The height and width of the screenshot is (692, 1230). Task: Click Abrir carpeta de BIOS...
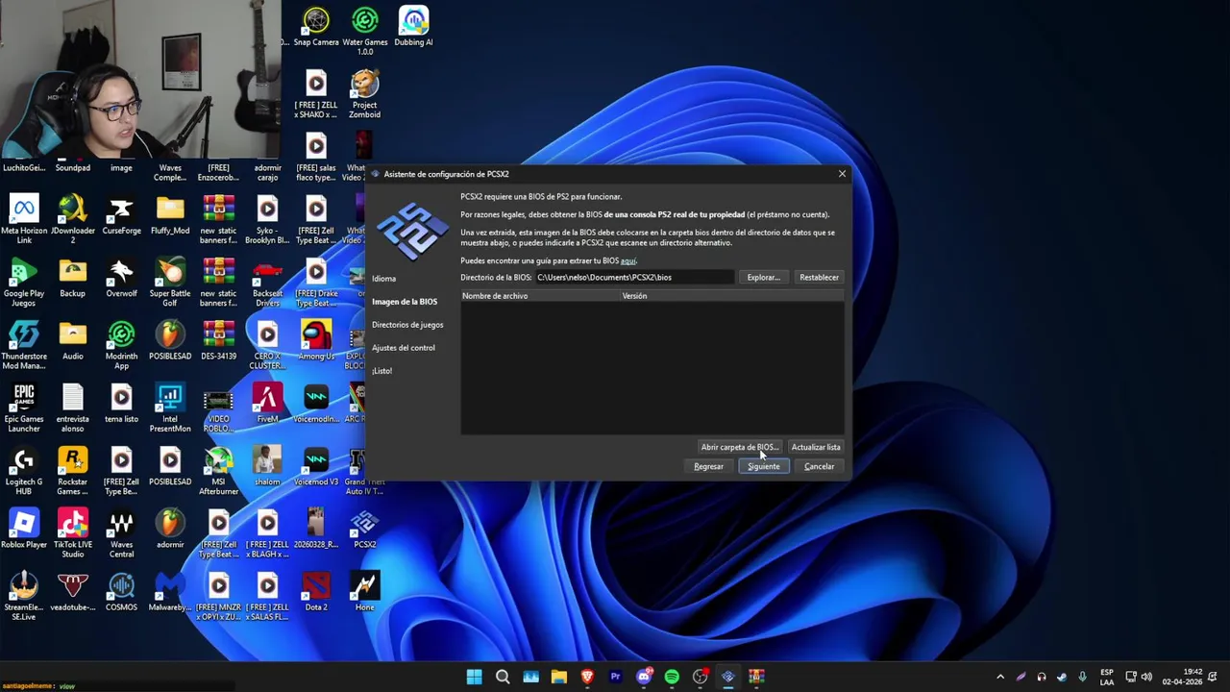coord(739,447)
